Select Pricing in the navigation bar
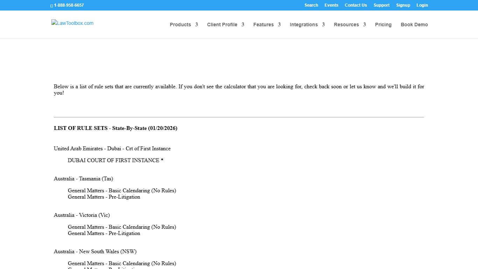Image resolution: width=478 pixels, height=269 pixels. (383, 25)
